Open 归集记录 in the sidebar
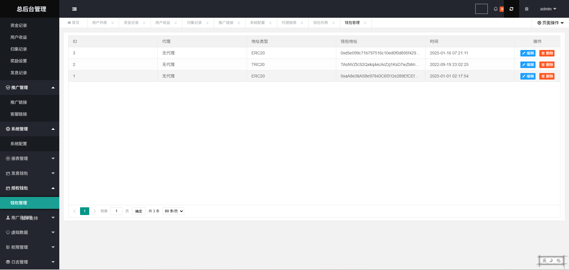569x270 pixels. click(x=30, y=49)
